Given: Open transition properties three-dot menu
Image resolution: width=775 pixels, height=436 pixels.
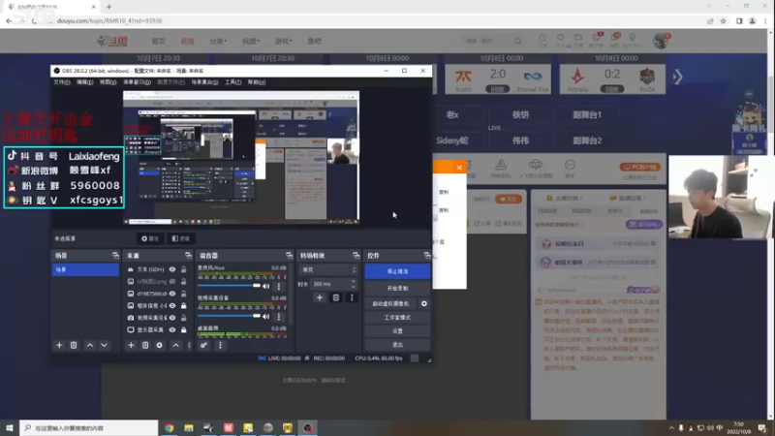Looking at the screenshot, I should pyautogui.click(x=352, y=297).
